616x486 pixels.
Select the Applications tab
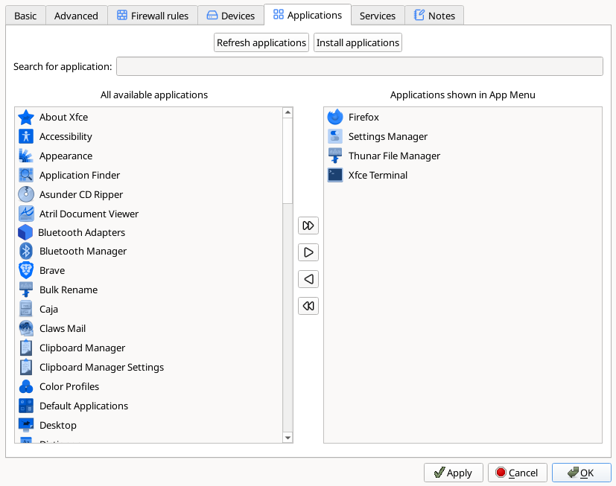308,15
